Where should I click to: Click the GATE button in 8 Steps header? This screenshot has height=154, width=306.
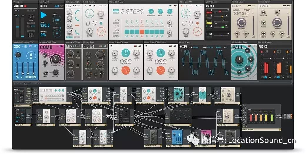point(116,10)
